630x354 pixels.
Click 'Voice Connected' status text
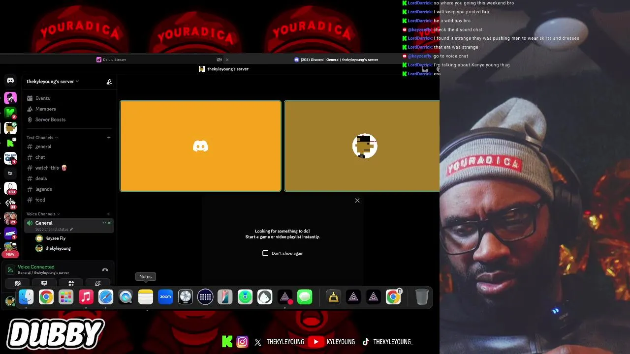pos(36,267)
